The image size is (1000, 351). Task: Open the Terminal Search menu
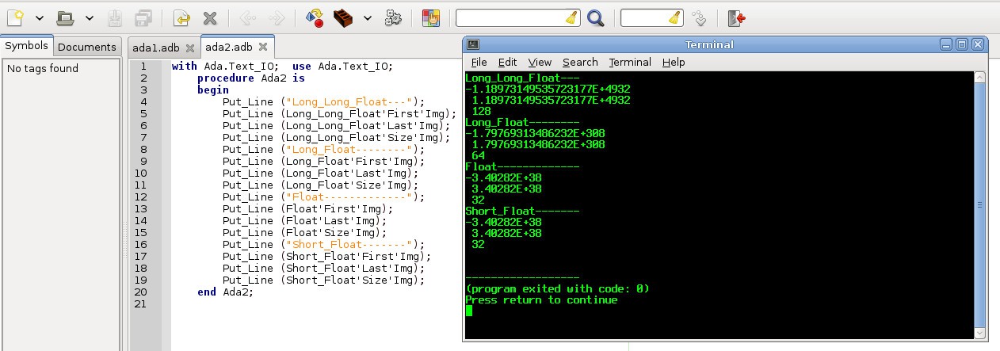pos(580,62)
